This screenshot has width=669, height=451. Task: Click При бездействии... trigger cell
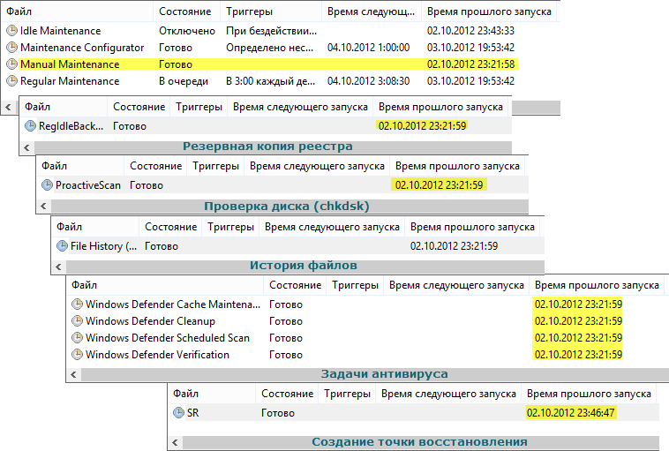coord(271,31)
